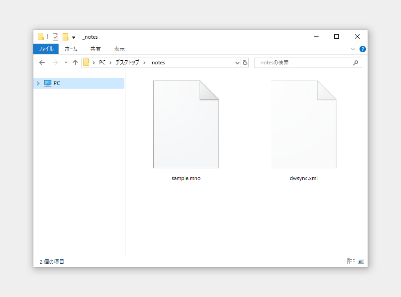Open the ファイル (File) menu
Viewport: 401px width, 297px height.
(x=46, y=49)
